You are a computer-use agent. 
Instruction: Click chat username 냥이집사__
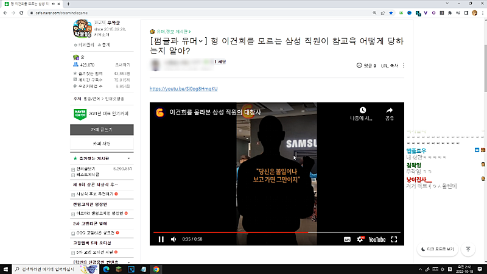pyautogui.click(x=419, y=180)
